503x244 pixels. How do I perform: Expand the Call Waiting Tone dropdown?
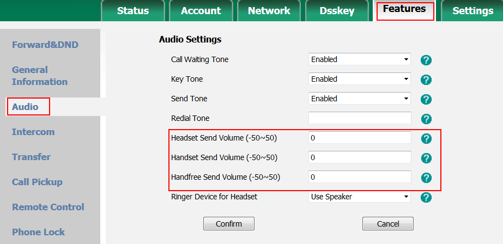point(360,59)
